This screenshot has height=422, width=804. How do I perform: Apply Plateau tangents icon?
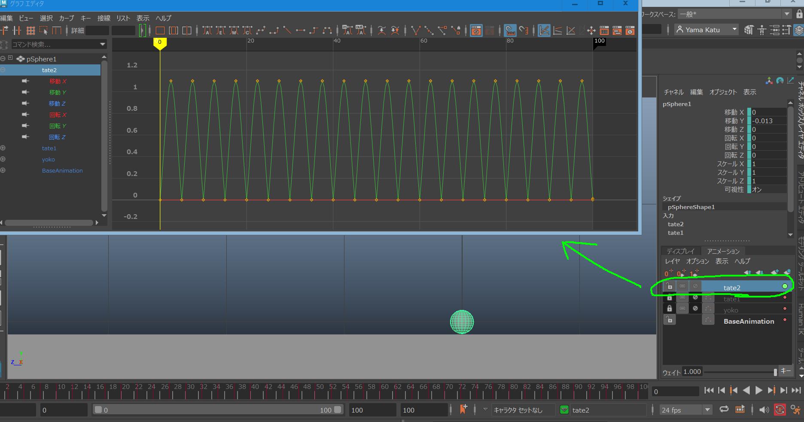327,30
